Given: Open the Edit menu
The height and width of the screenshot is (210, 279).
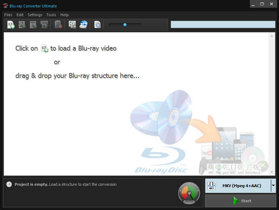Looking at the screenshot, I should [20, 15].
